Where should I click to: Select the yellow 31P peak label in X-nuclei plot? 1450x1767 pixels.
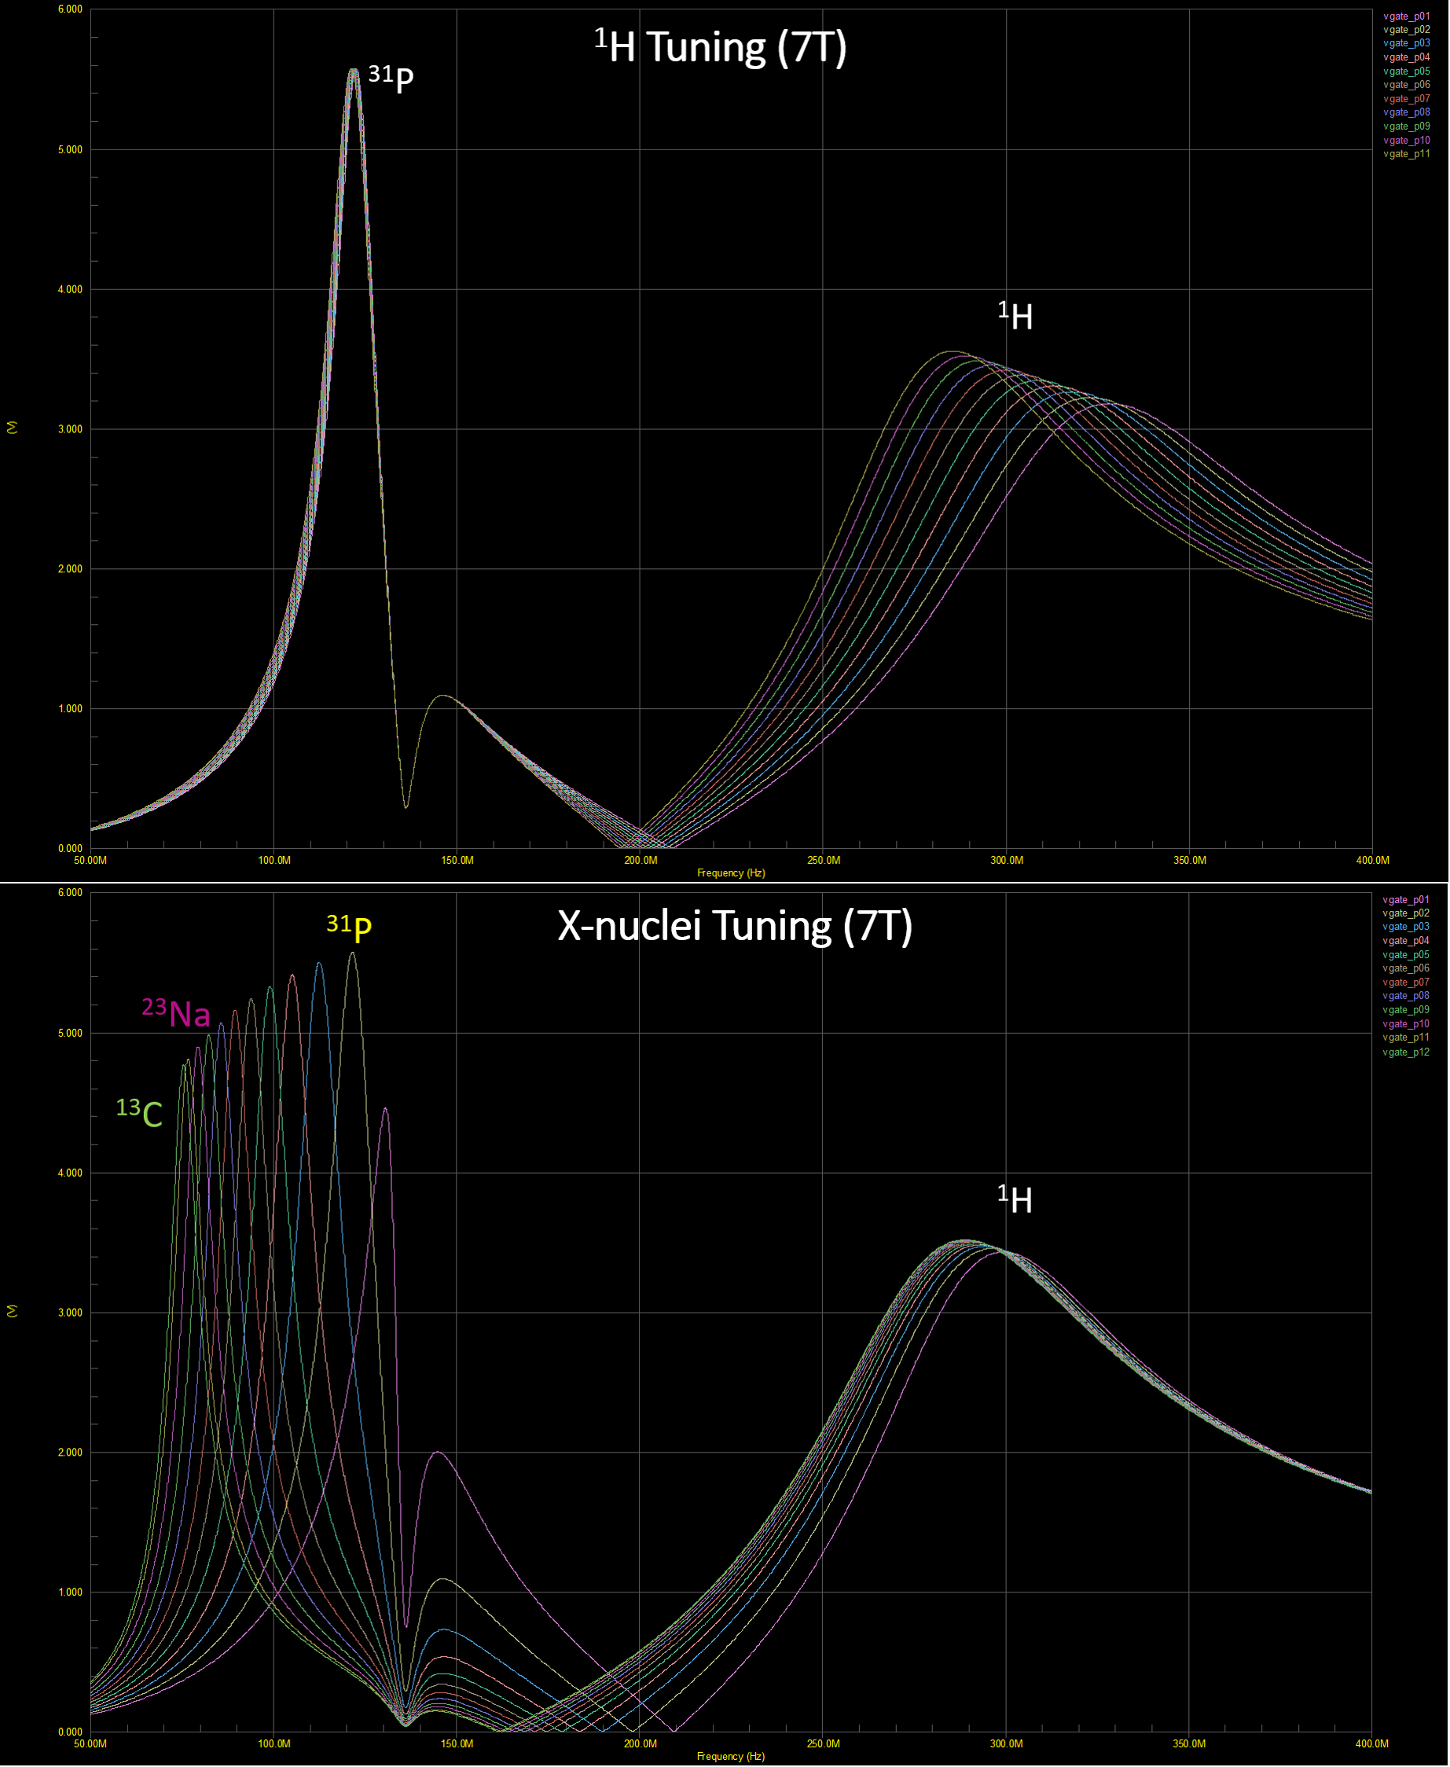pyautogui.click(x=348, y=927)
